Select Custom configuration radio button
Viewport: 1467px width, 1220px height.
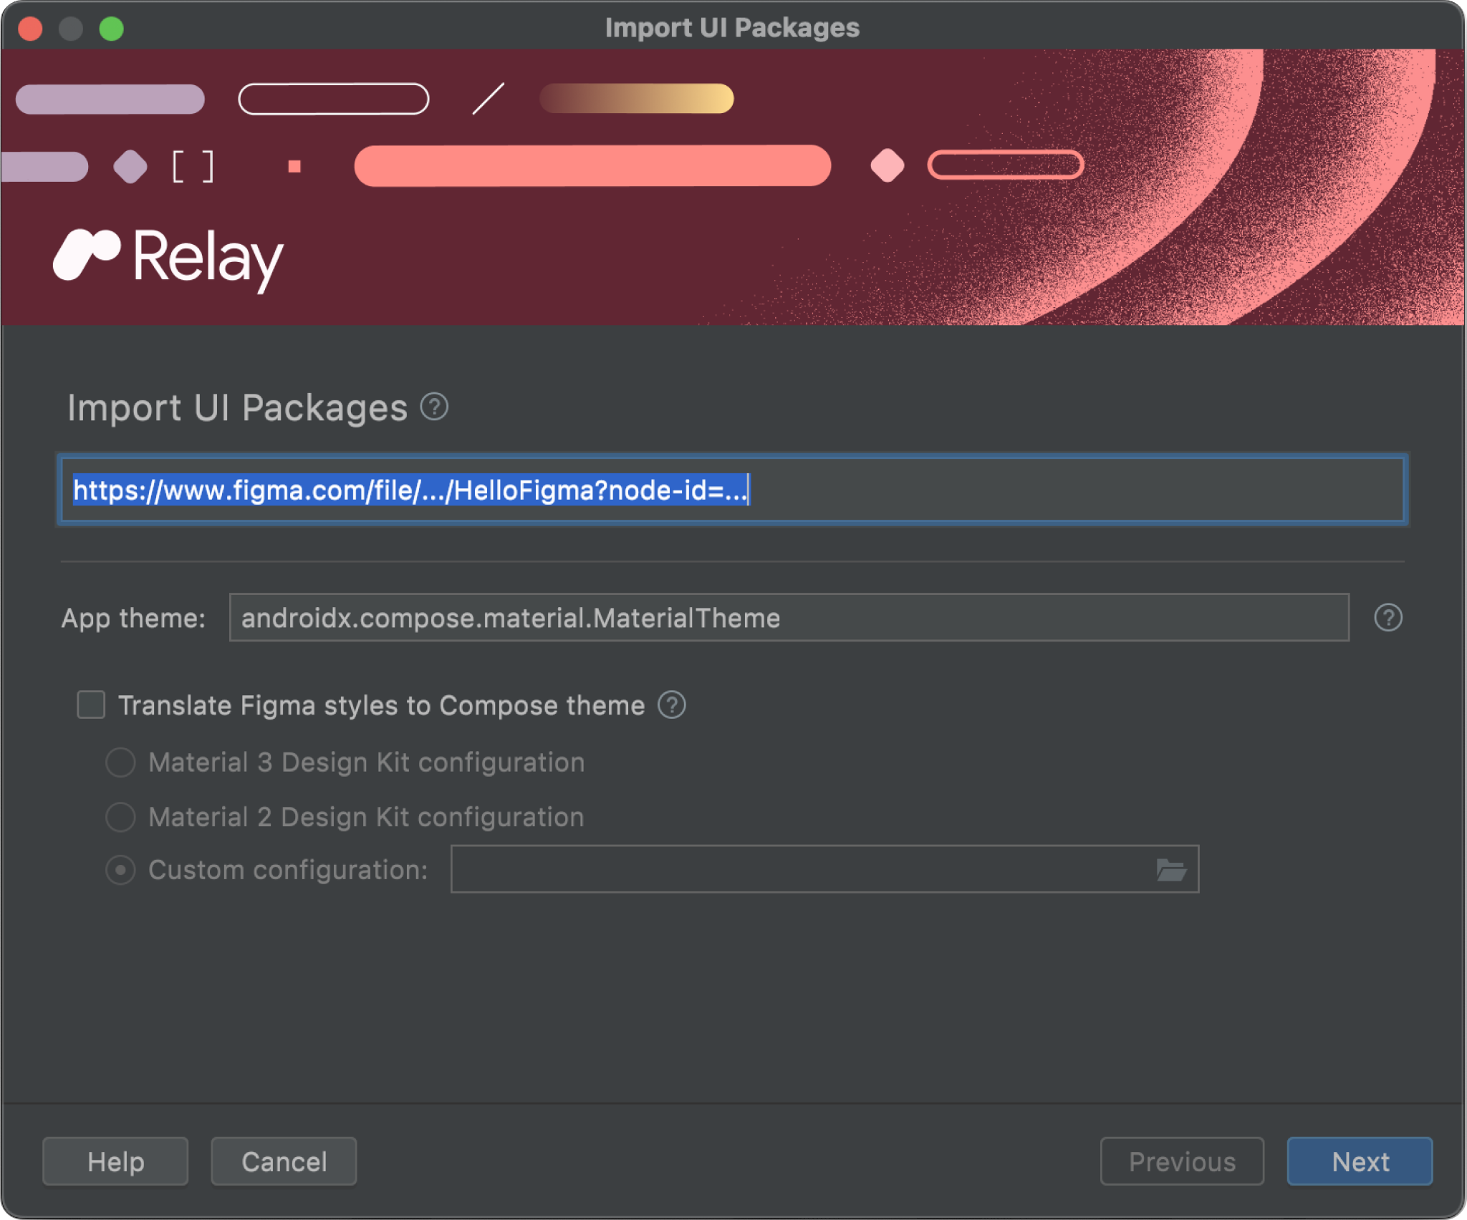[120, 871]
